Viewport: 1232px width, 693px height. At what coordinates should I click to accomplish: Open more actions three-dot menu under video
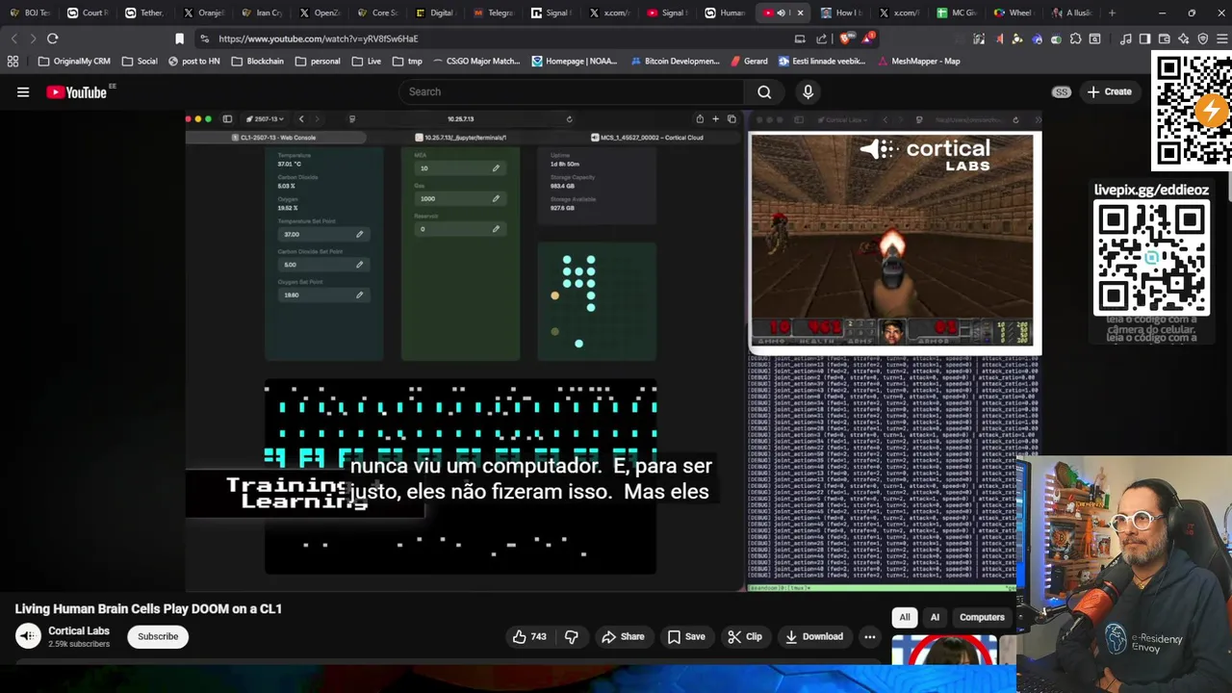[x=869, y=636]
